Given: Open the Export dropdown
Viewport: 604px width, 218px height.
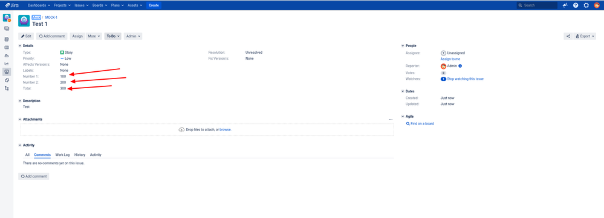Looking at the screenshot, I should click(x=585, y=36).
